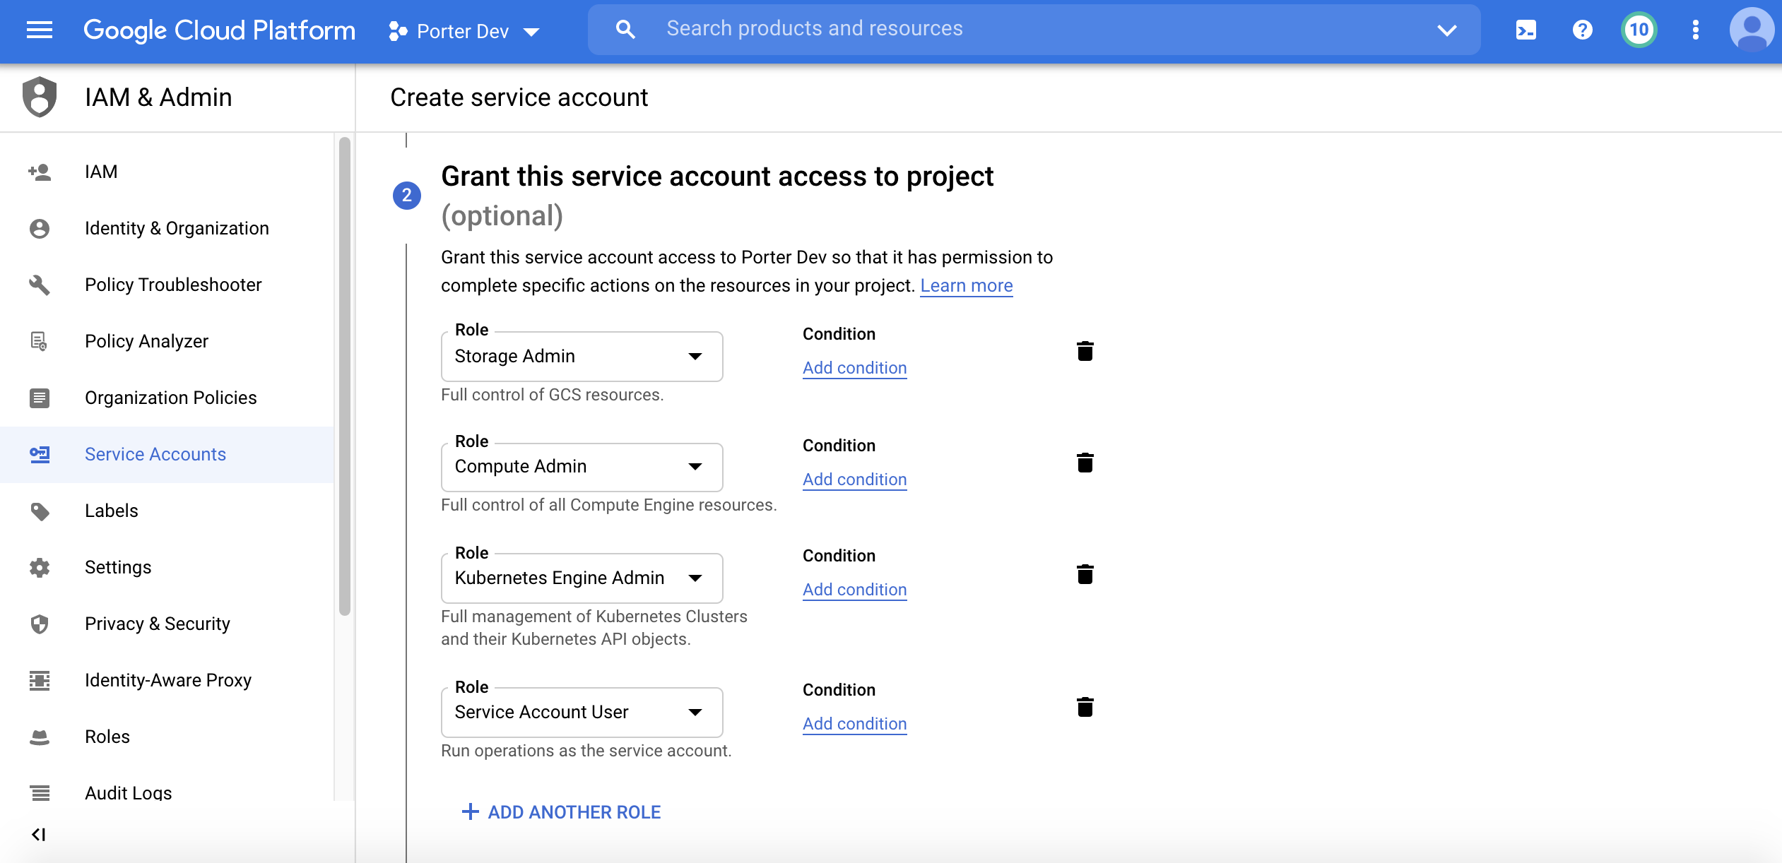Go to Roles in sidebar
Viewport: 1782px width, 863px height.
coord(107,737)
